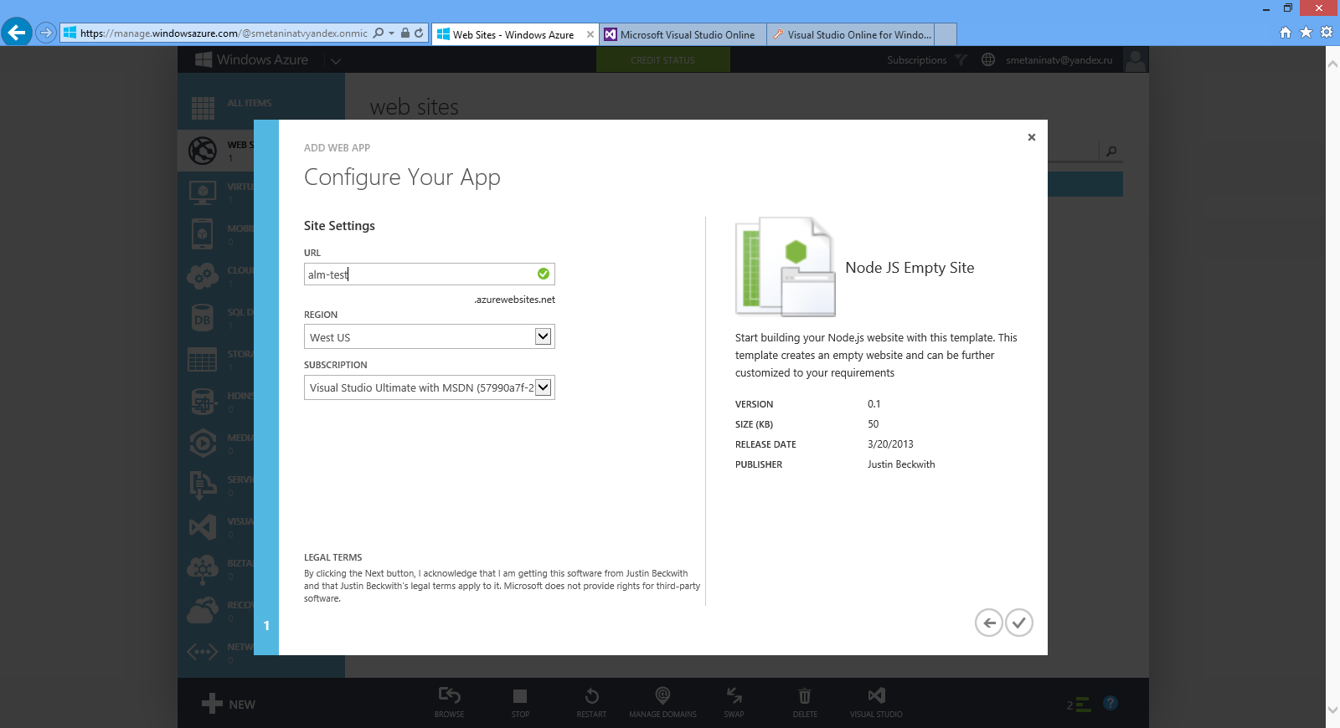Click the page scrollbar up arrow
The image size is (1340, 728).
coord(1332,64)
